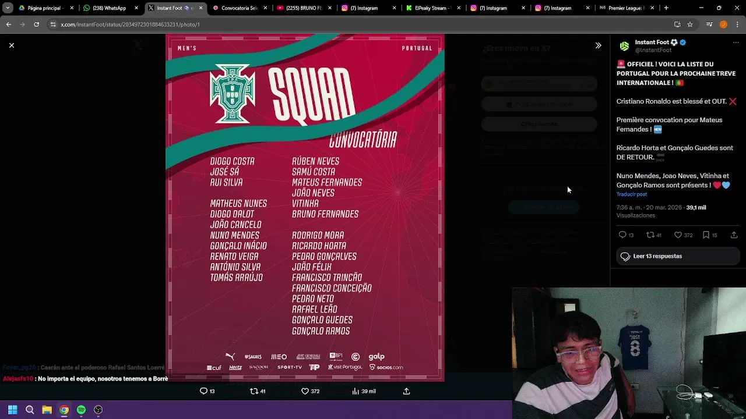Open the three-dot more options on the post
The width and height of the screenshot is (746, 419).
(736, 42)
